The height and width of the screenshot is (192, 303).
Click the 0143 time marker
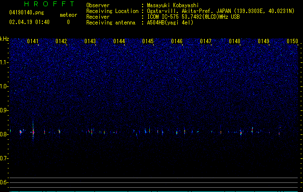click(90, 41)
